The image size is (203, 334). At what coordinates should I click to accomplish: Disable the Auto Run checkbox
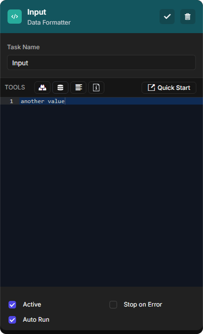[12, 320]
